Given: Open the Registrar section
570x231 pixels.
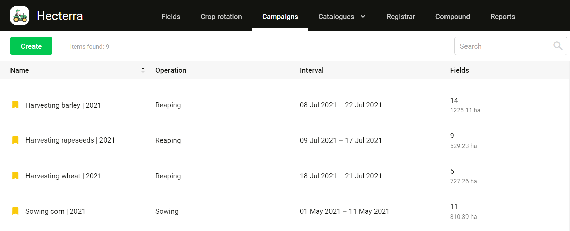Looking at the screenshot, I should click(x=401, y=17).
